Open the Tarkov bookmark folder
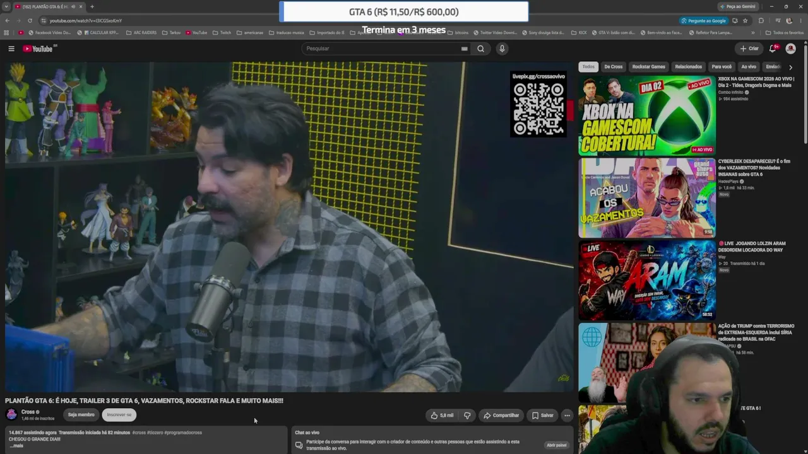Image resolution: width=808 pixels, height=454 pixels. 171,33
